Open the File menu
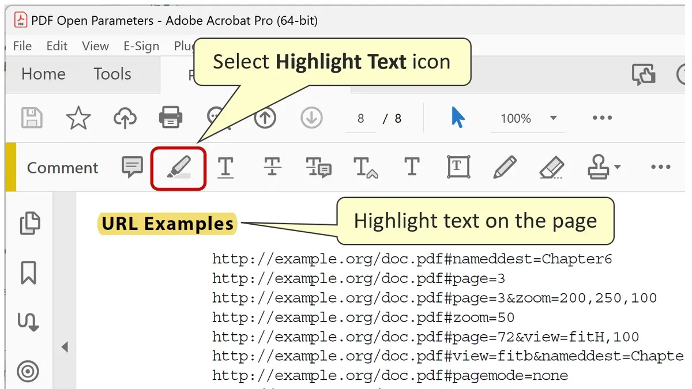This screenshot has height=389, width=692. point(22,46)
